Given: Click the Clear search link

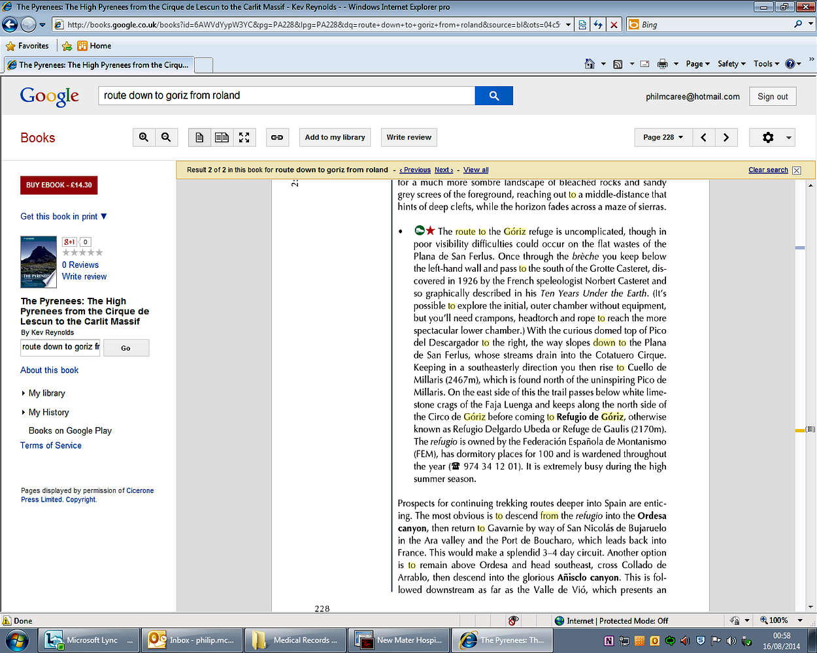Looking at the screenshot, I should (x=768, y=170).
